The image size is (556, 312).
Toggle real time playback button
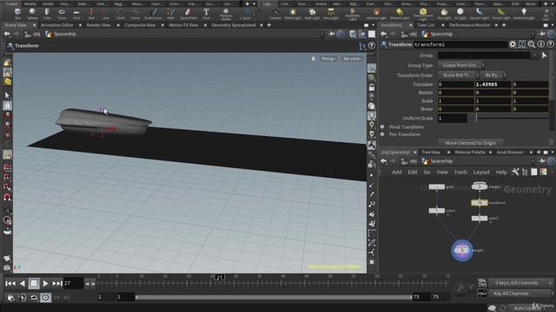[x=45, y=297]
